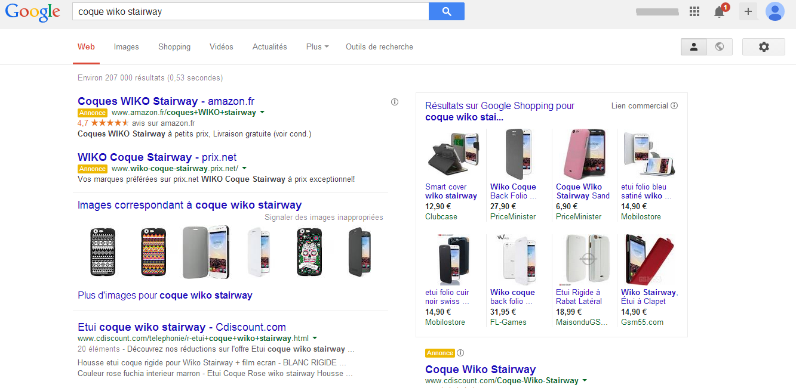Switch to the Images tab

coord(126,47)
